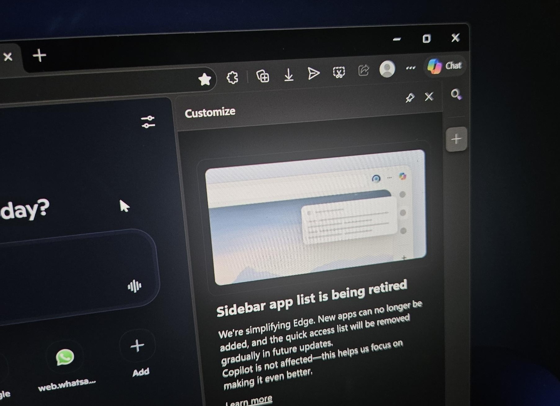Click the Share icon in toolbar
Image resolution: width=560 pixels, height=406 pixels.
364,70
